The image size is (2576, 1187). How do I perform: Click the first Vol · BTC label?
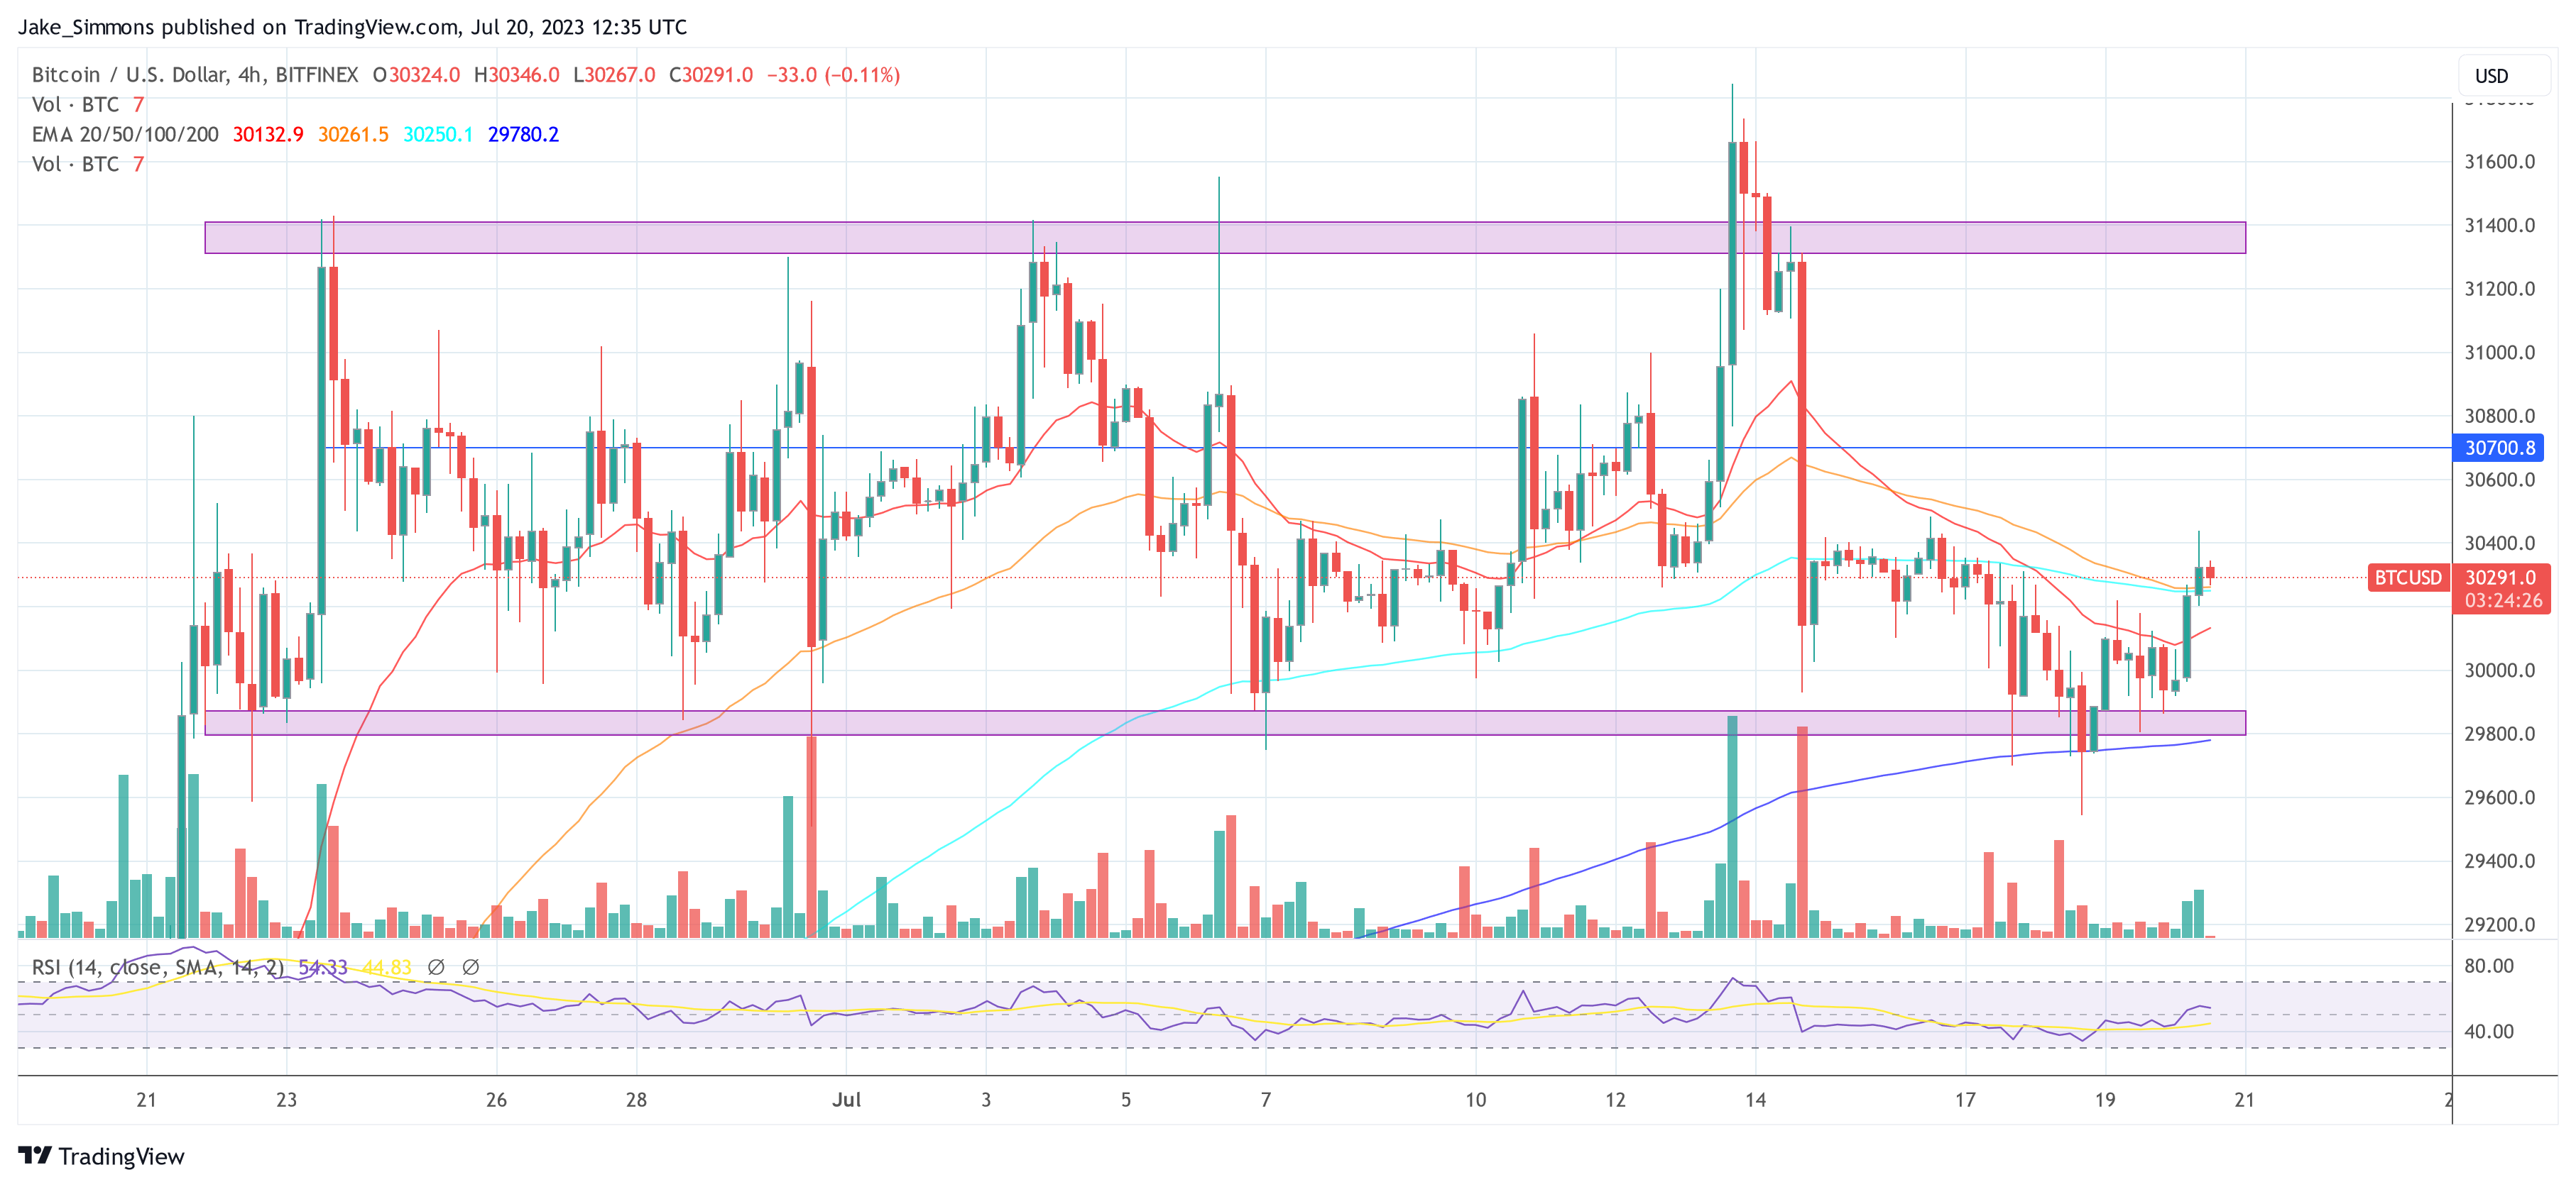pos(75,105)
